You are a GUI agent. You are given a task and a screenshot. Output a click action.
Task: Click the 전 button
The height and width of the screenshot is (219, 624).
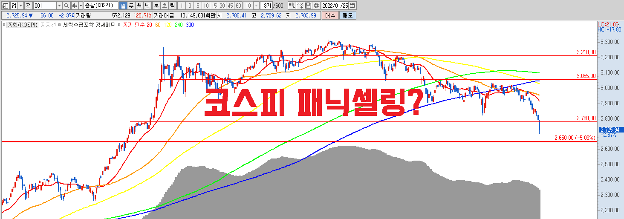28,6
